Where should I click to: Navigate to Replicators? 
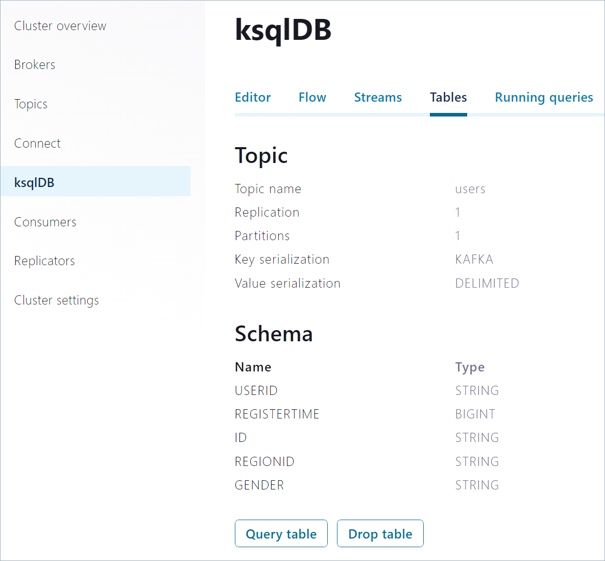pyautogui.click(x=44, y=261)
